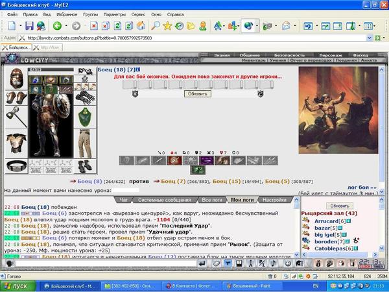
Task: Open Favorites with the yellow star icon
Action: [167, 26]
